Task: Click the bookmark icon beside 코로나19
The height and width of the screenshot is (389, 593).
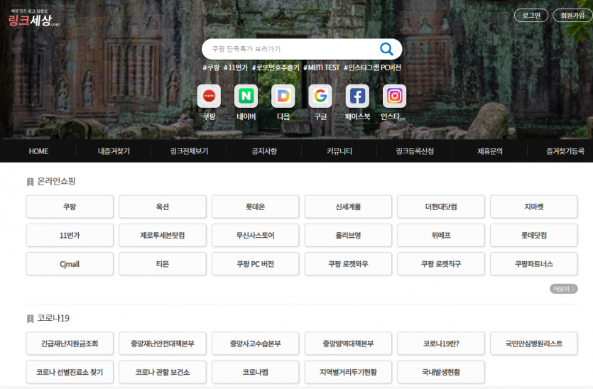Action: pyautogui.click(x=31, y=319)
